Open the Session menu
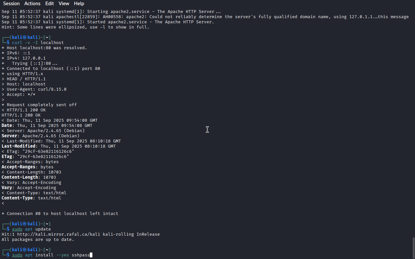 (11, 4)
